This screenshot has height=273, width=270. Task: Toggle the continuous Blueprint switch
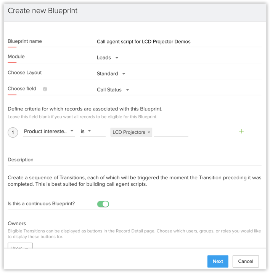coord(103,204)
